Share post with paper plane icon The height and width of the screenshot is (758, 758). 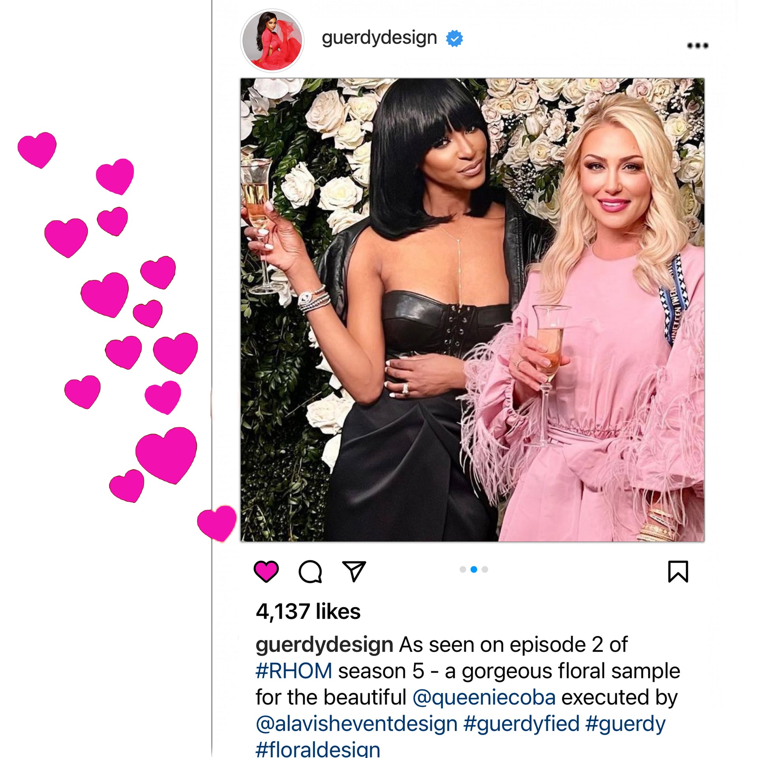point(354,571)
